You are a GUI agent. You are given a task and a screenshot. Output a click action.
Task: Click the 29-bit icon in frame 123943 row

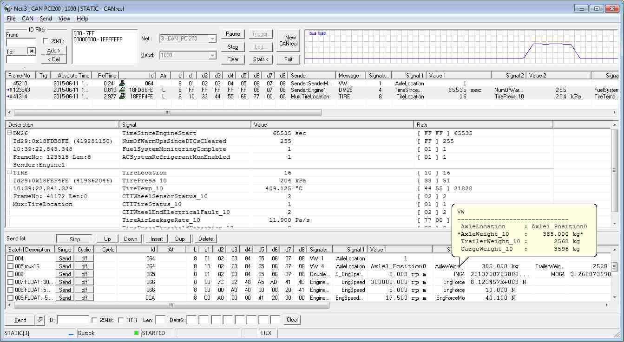(122, 90)
